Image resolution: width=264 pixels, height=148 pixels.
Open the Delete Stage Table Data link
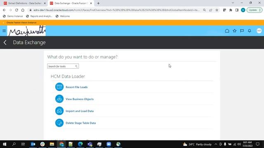tap(81, 123)
